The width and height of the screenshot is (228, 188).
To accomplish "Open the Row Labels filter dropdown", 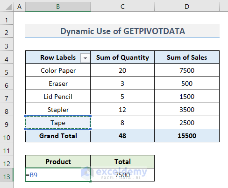I will coord(85,58).
